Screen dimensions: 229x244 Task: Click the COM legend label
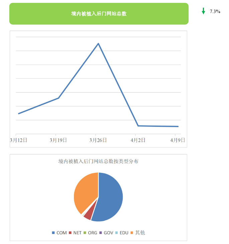click(62, 233)
